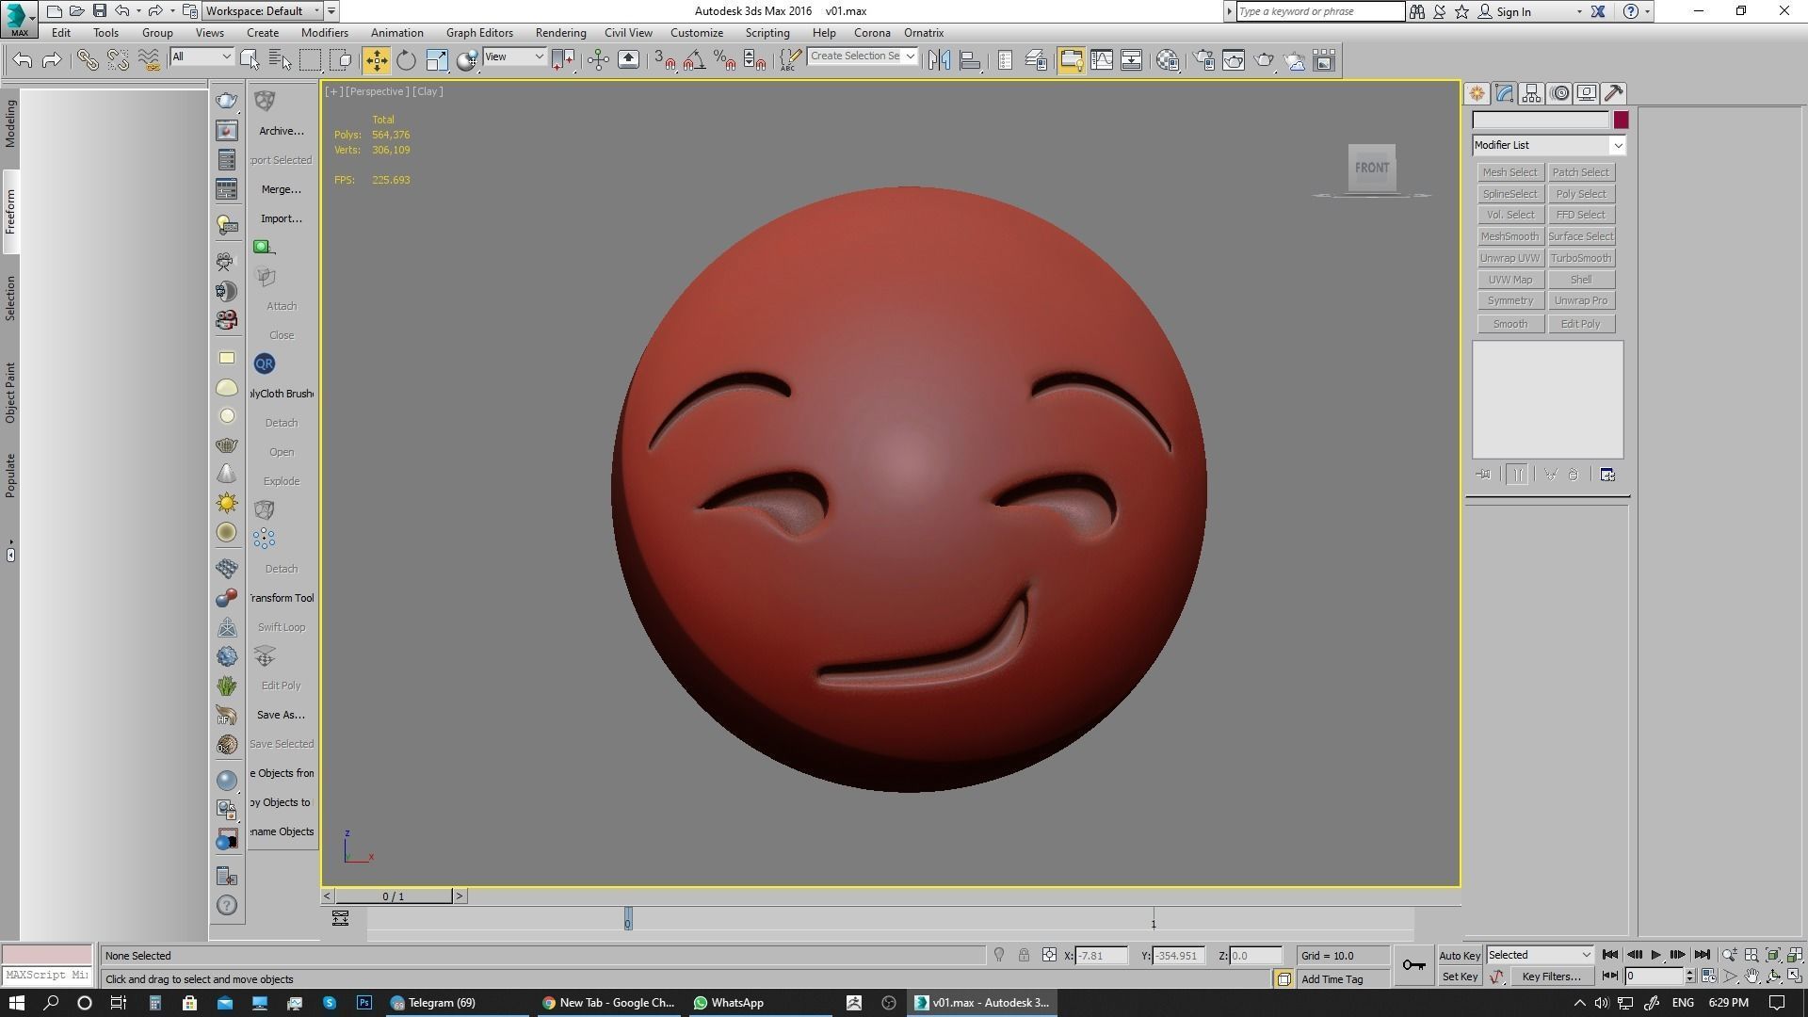Click the teapot icon in left toolbar

click(227, 101)
